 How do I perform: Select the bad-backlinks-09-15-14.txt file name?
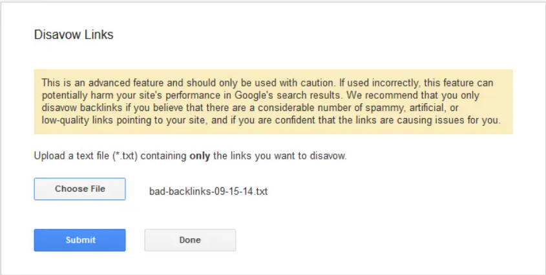coord(208,192)
